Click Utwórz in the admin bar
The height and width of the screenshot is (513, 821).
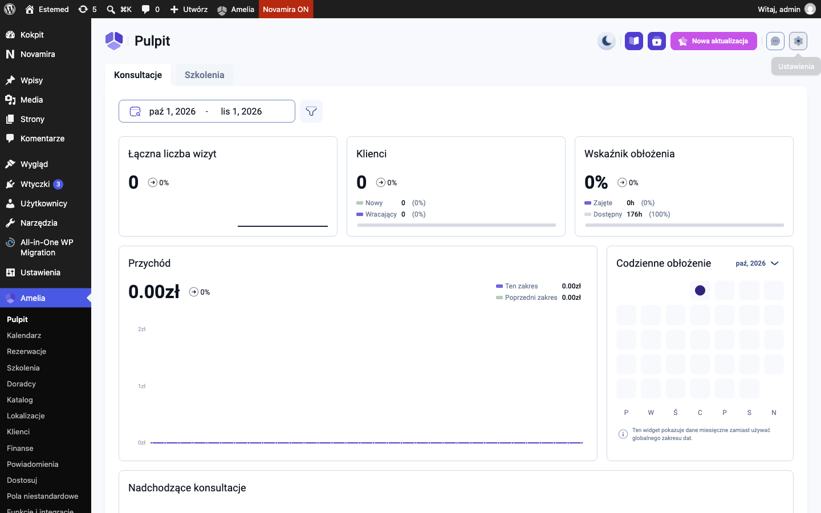(189, 9)
